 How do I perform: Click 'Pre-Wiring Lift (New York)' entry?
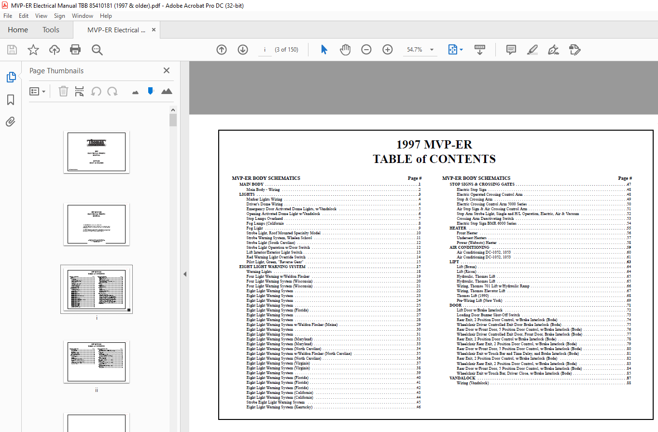coord(479,300)
